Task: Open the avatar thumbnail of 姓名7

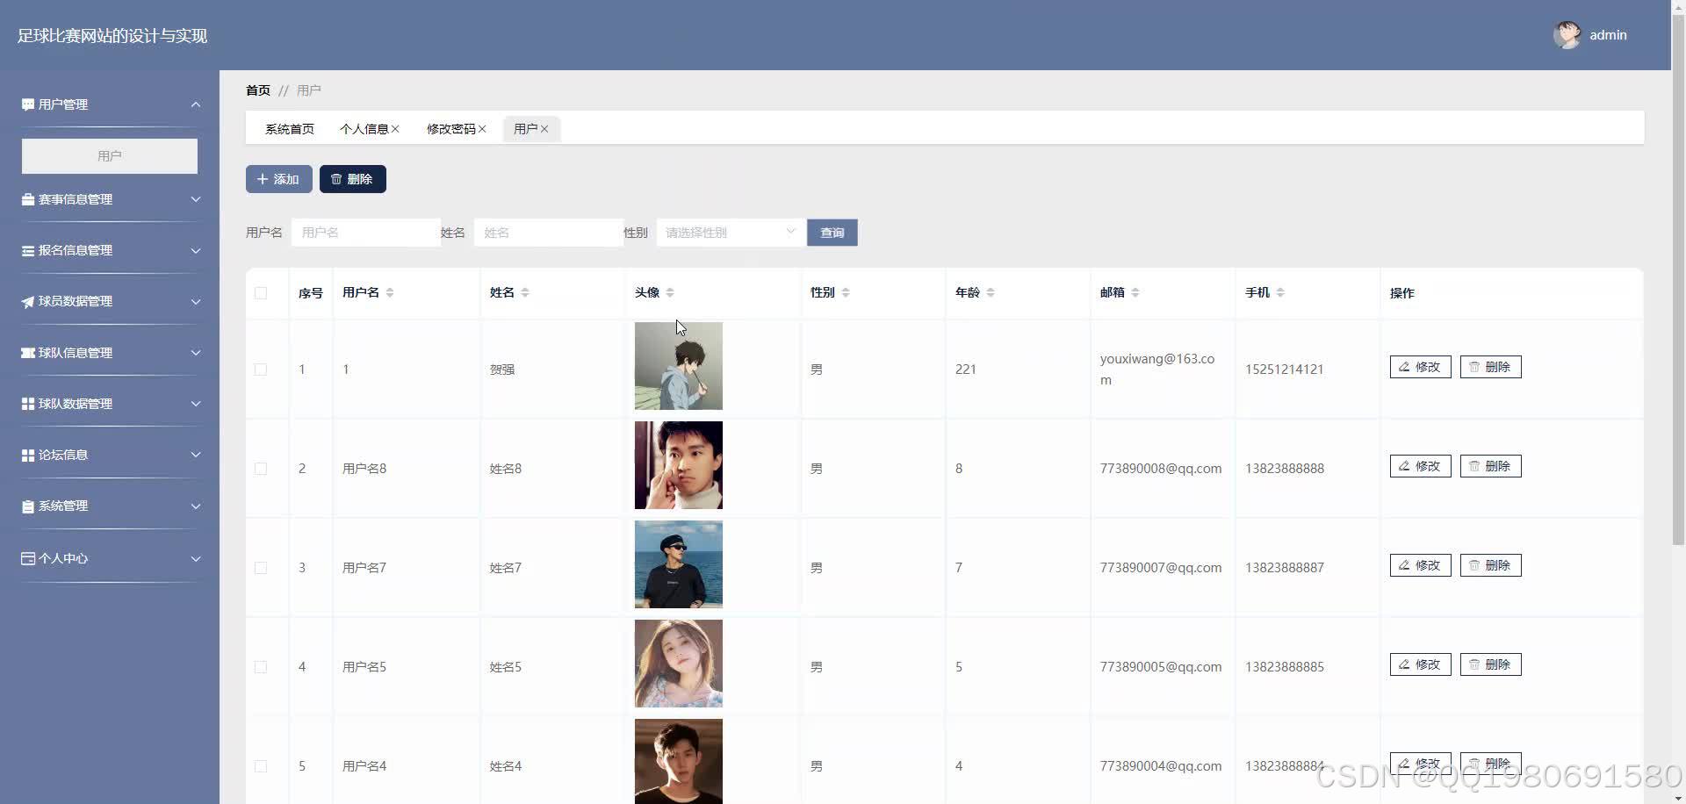Action: [679, 564]
